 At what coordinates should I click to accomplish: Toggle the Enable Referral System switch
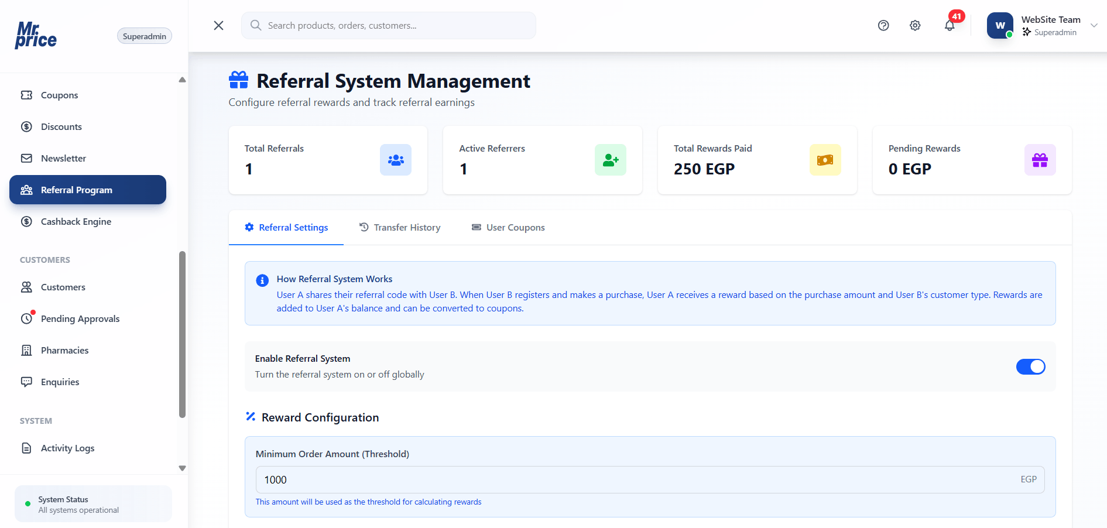[1030, 366]
